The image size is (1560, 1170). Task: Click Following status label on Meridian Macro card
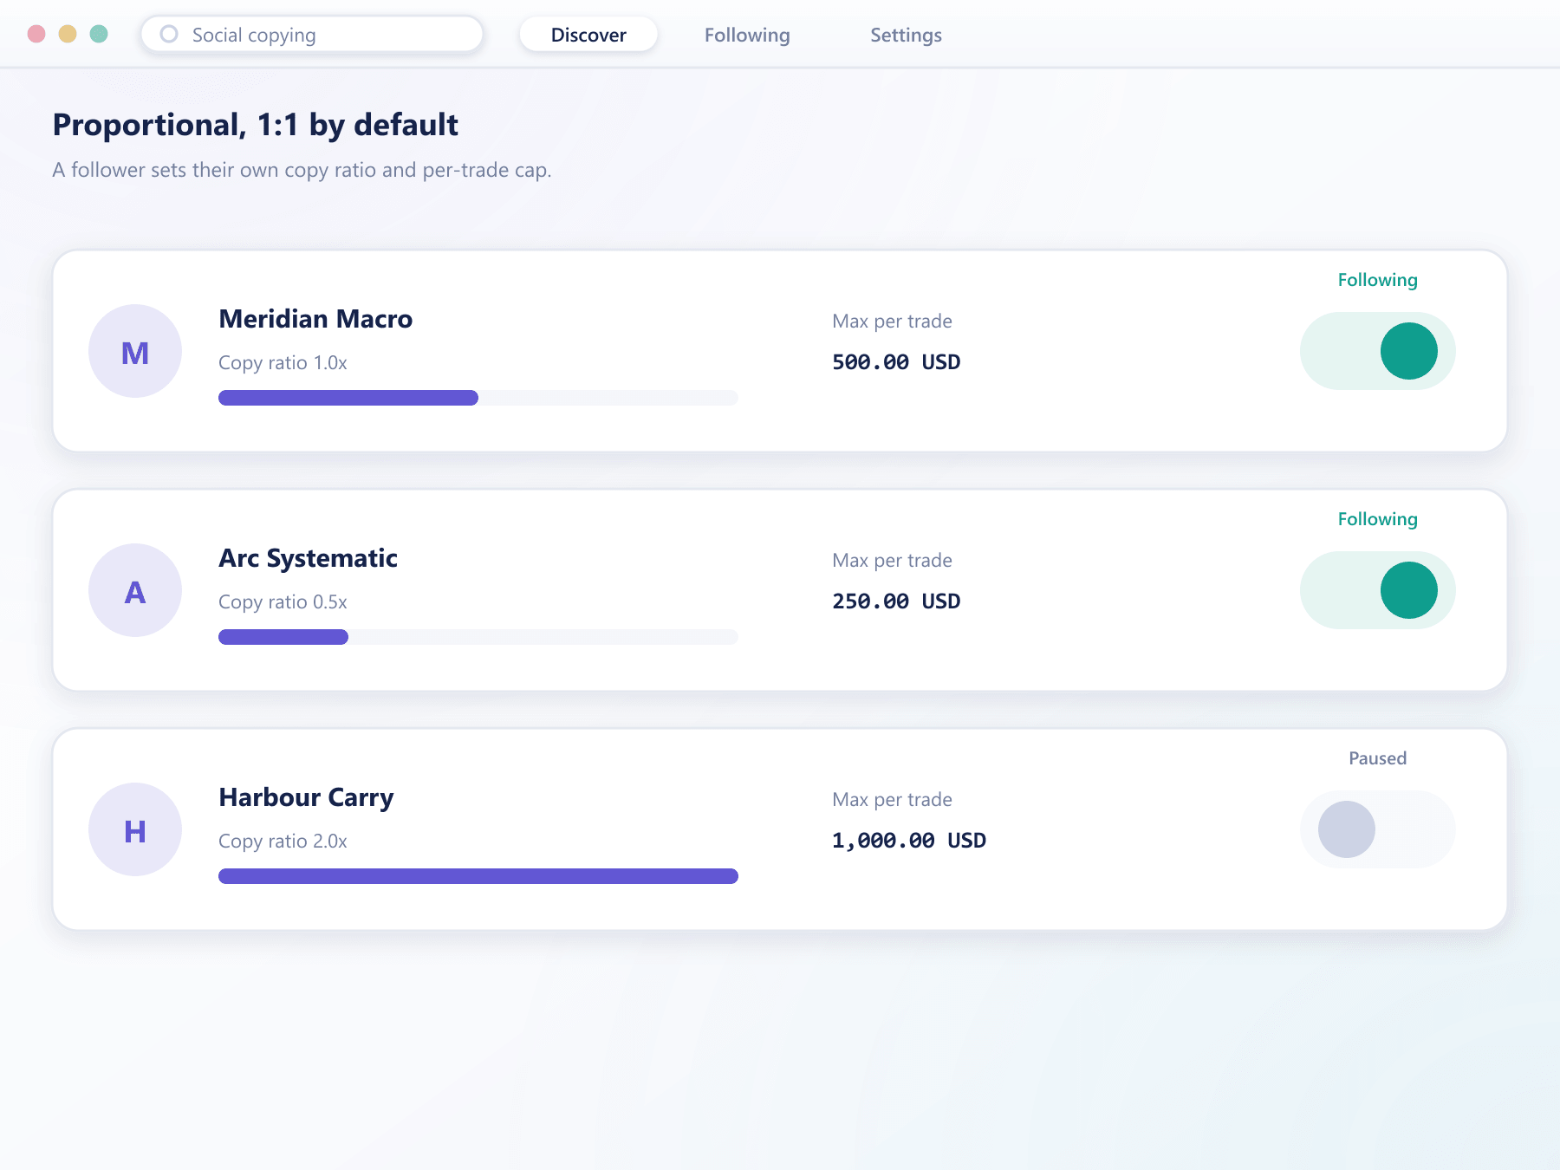click(x=1377, y=280)
